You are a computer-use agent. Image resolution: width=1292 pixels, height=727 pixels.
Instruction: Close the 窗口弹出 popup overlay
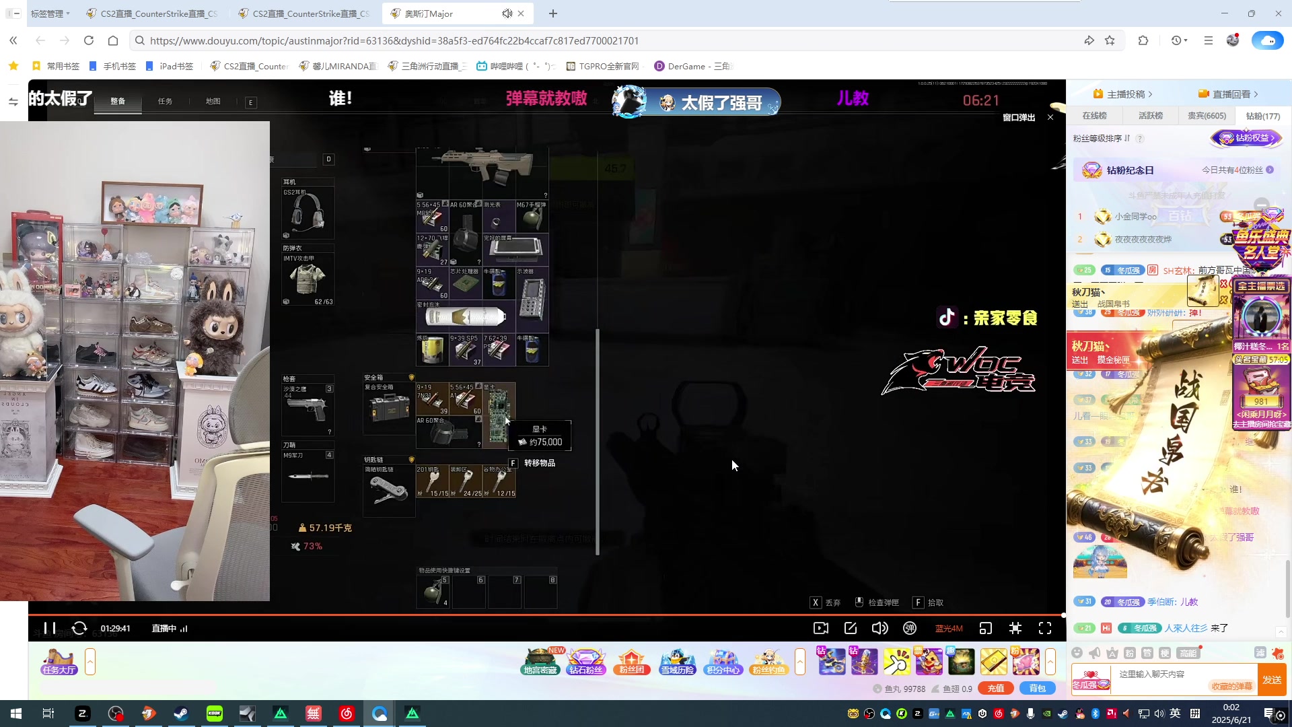point(1050,117)
